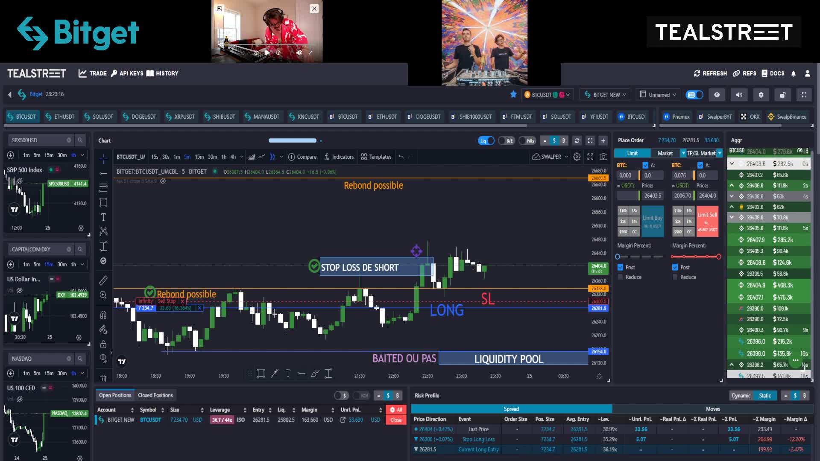Open the TRADE menu

click(93, 73)
